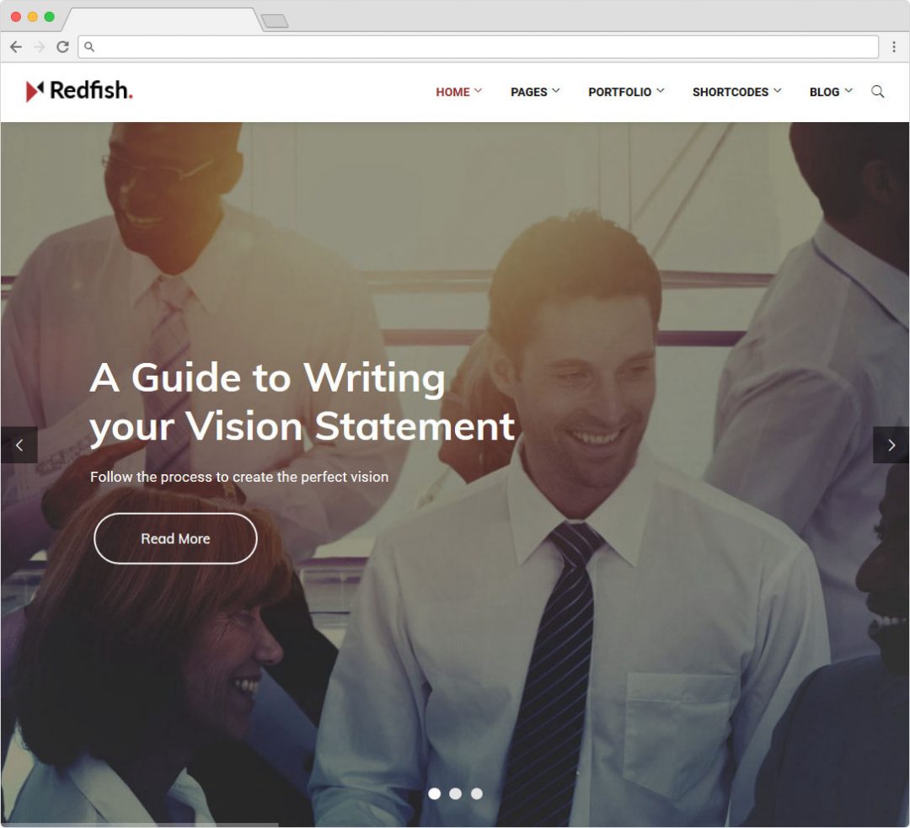Advance to next slide with right arrow
The image size is (910, 828).
891,445
